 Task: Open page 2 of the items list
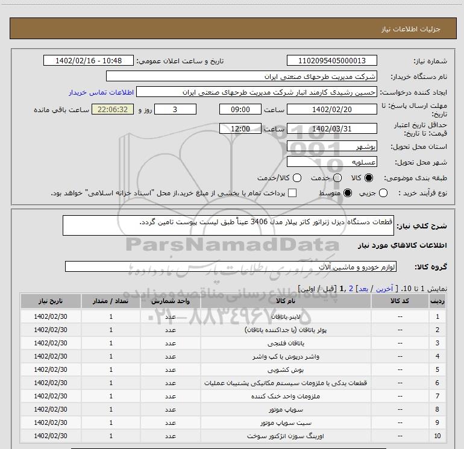pyautogui.click(x=351, y=289)
